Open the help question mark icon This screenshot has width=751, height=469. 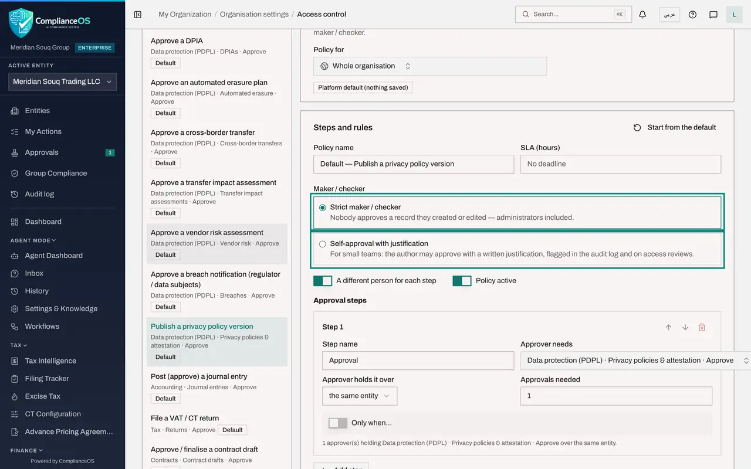[692, 14]
